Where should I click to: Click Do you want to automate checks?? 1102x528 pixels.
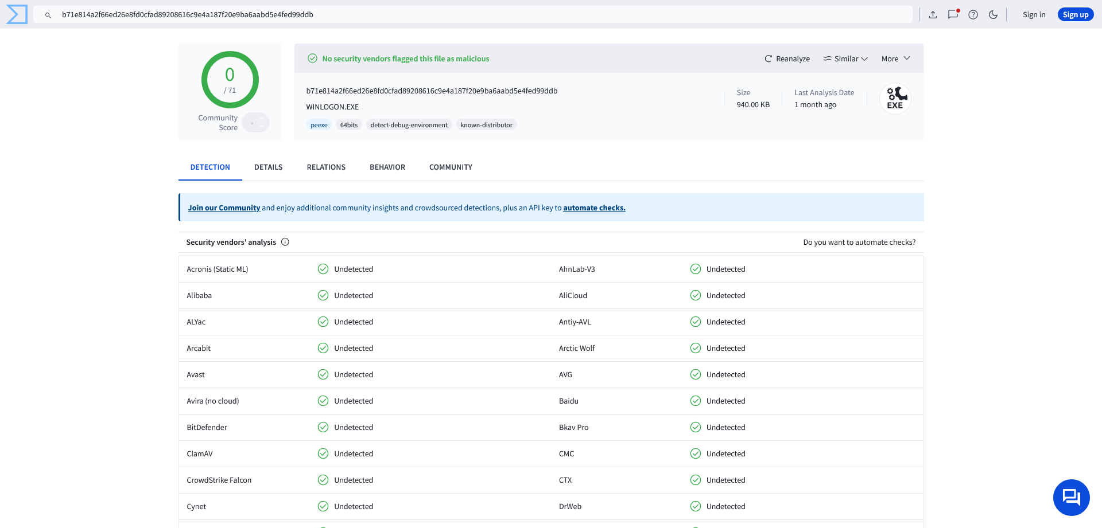point(859,243)
